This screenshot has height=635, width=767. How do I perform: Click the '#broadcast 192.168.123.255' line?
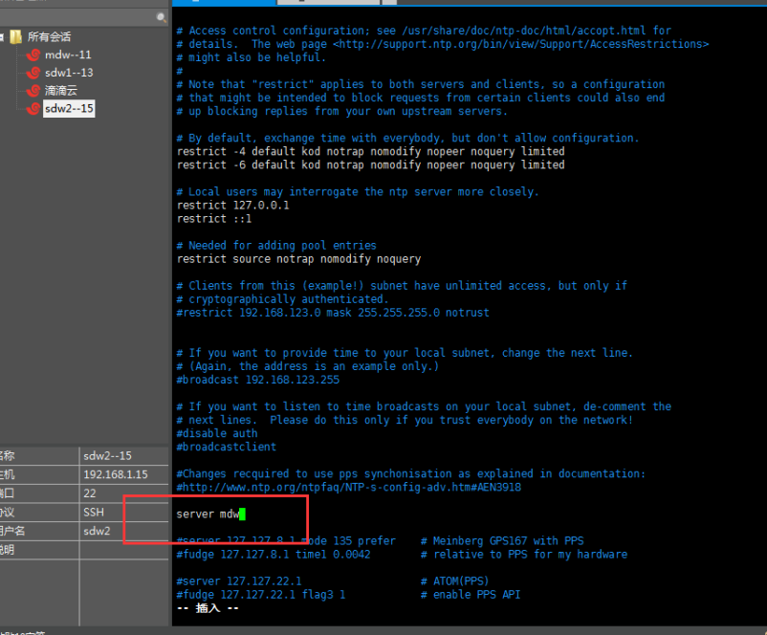click(x=258, y=380)
